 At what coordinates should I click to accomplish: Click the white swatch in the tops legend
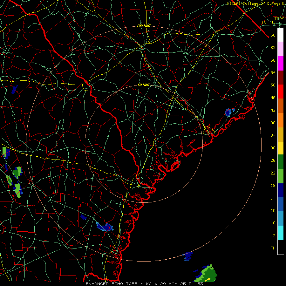pyautogui.click(x=281, y=35)
